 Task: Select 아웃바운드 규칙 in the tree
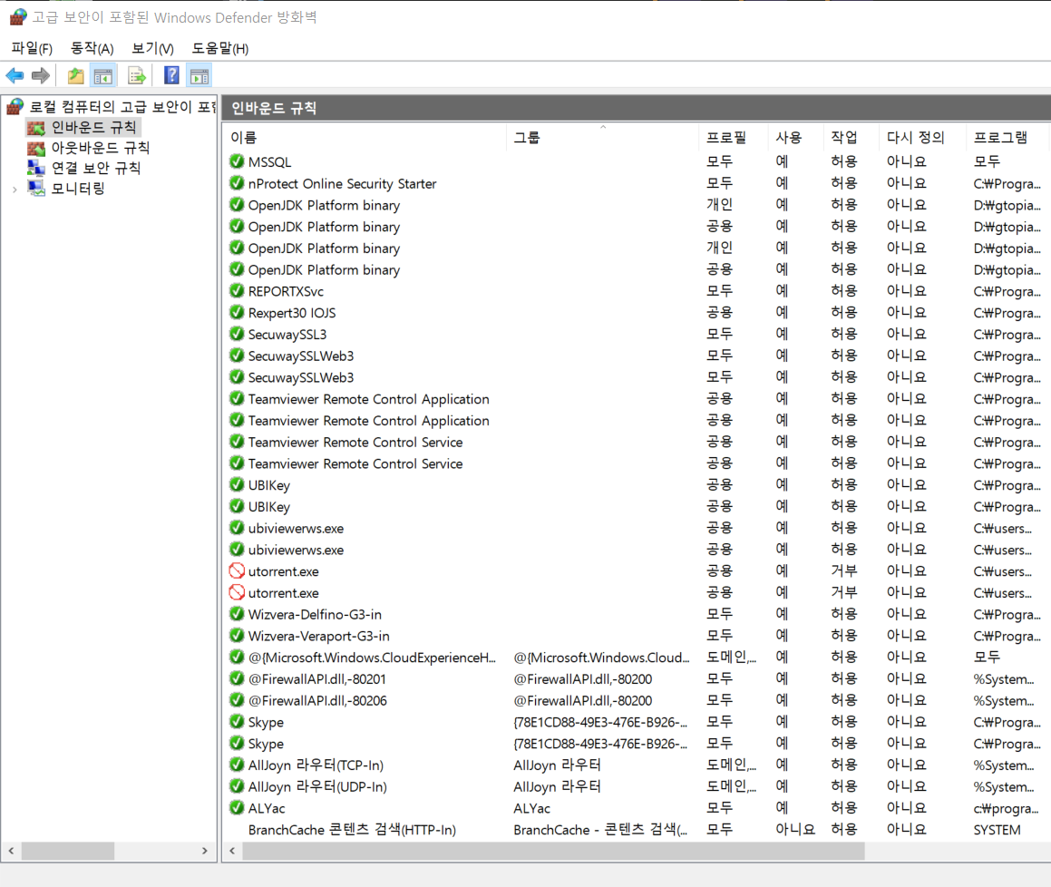coord(101,148)
